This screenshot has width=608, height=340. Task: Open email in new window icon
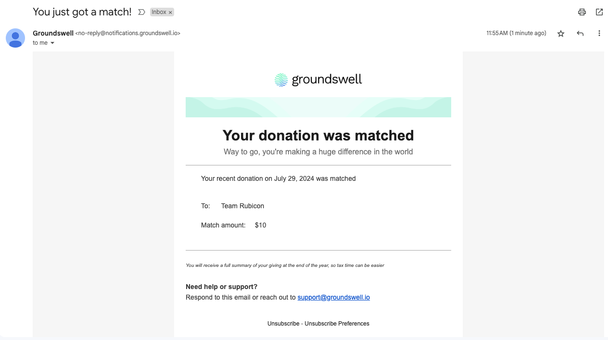tap(599, 12)
